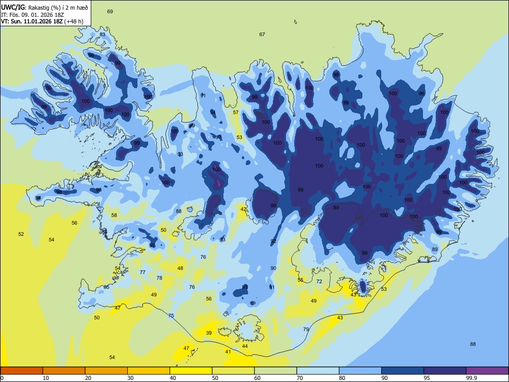The width and height of the screenshot is (509, 382).
Task: Click the map value '77' in southwest Iceland
Action: coord(143,272)
